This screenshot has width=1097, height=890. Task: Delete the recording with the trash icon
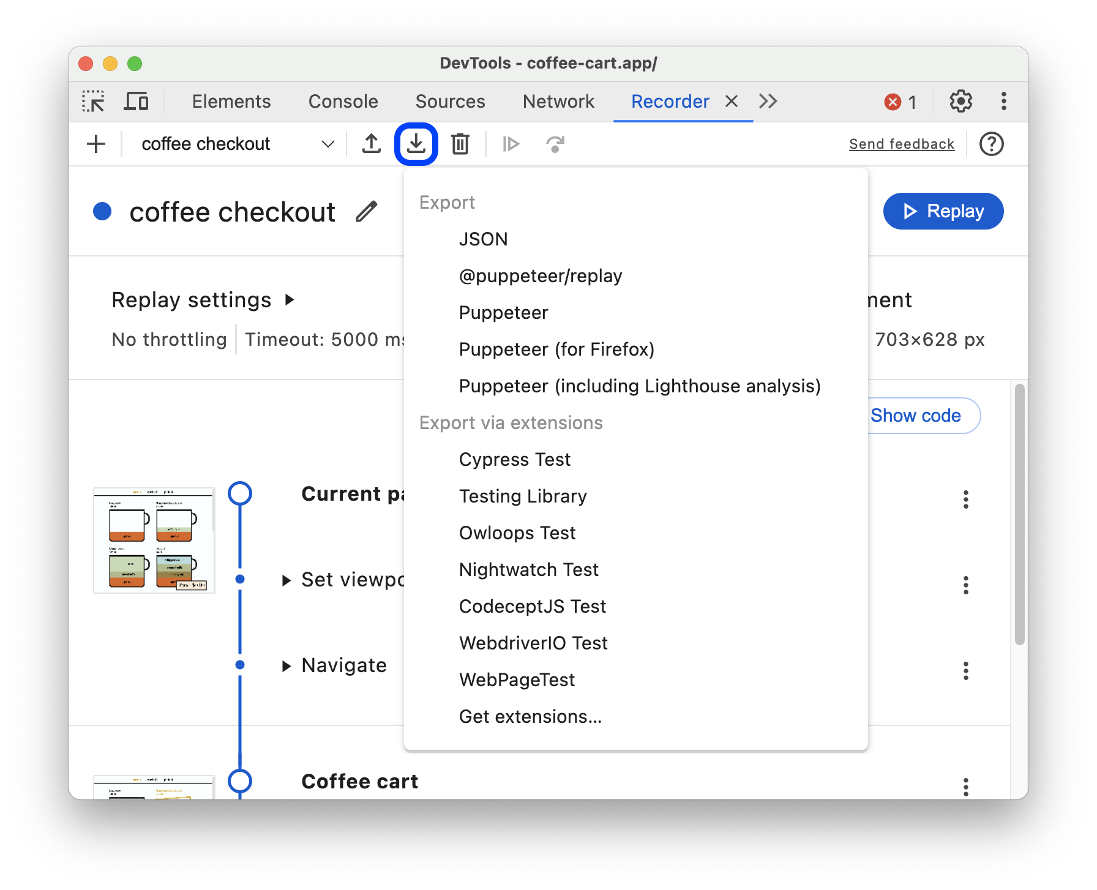[460, 144]
